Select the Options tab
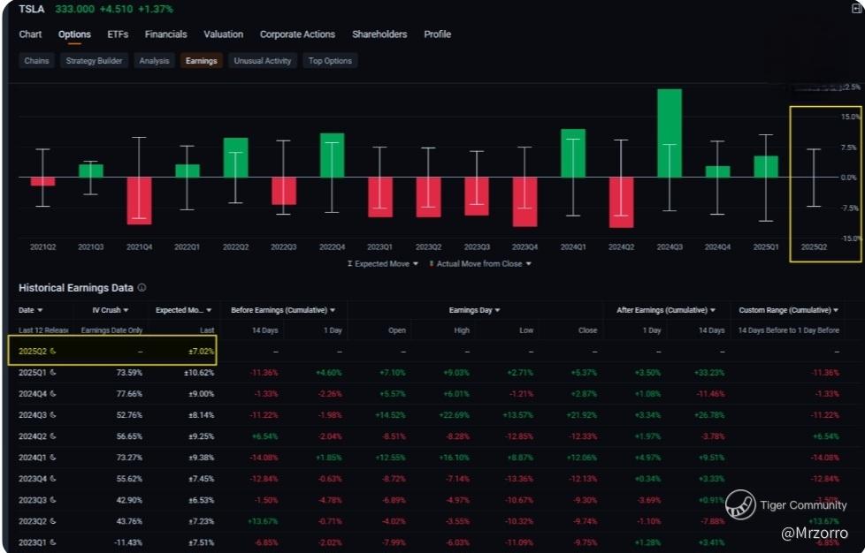This screenshot has height=553, width=865. click(74, 34)
